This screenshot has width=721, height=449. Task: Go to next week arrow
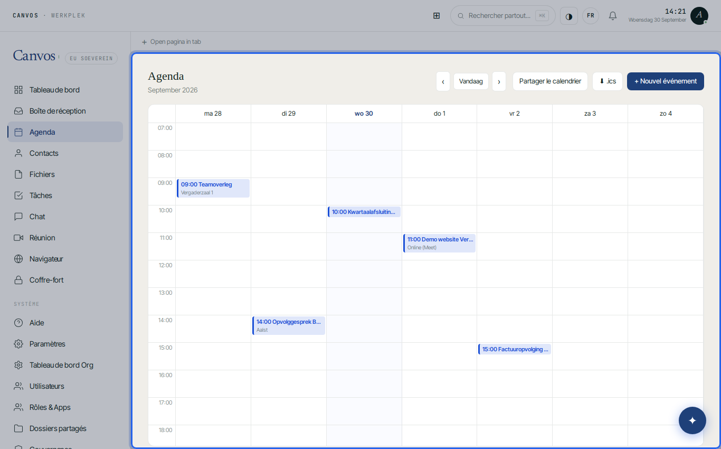[499, 81]
